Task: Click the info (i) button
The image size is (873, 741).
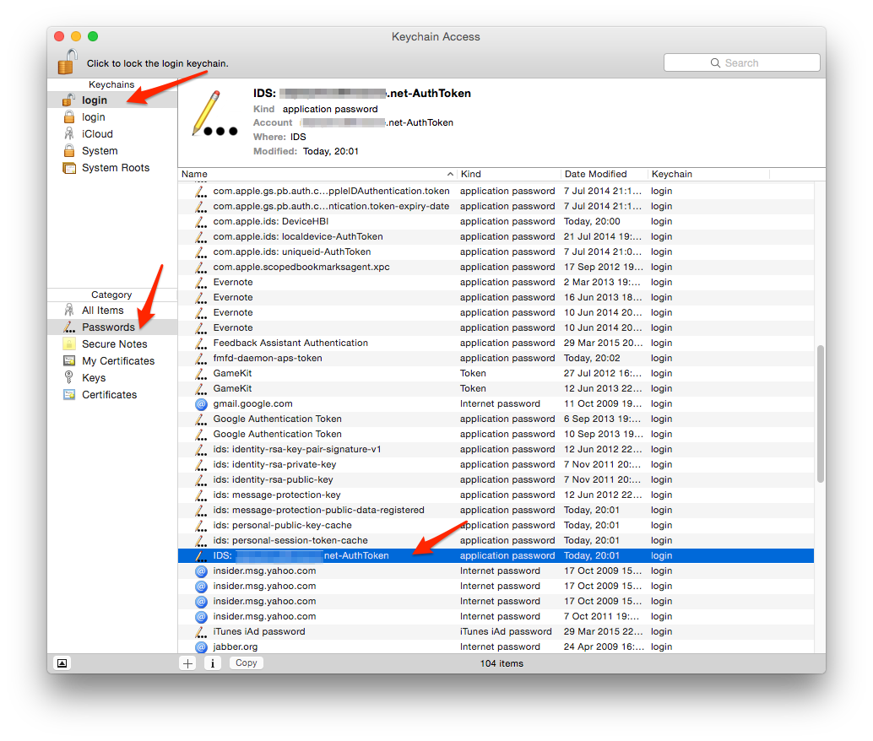Action: point(212,663)
